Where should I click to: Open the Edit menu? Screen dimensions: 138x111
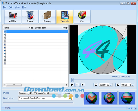(x=11, y=7)
